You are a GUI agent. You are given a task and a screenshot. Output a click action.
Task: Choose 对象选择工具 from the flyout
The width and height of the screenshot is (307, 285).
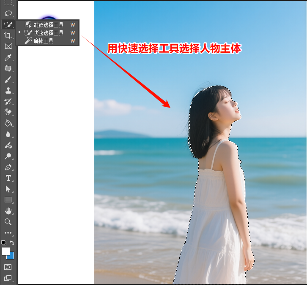click(x=48, y=25)
